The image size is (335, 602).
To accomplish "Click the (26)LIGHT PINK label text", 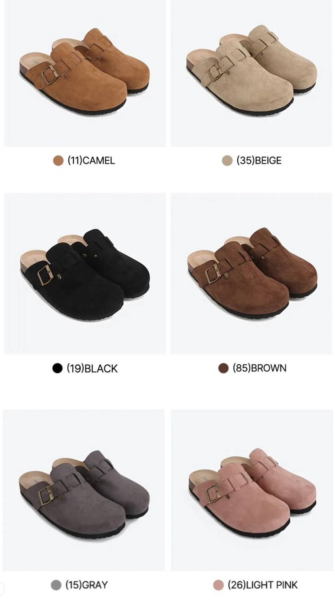I will pyautogui.click(x=263, y=585).
